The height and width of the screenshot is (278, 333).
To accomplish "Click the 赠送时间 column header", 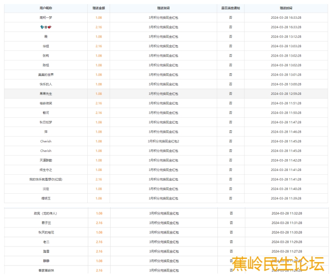I will pyautogui.click(x=286, y=8).
